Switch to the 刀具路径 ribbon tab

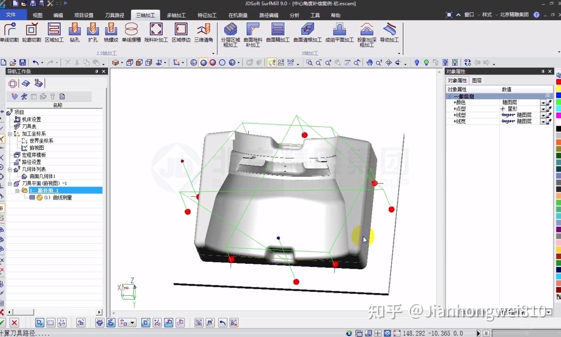[x=115, y=15]
